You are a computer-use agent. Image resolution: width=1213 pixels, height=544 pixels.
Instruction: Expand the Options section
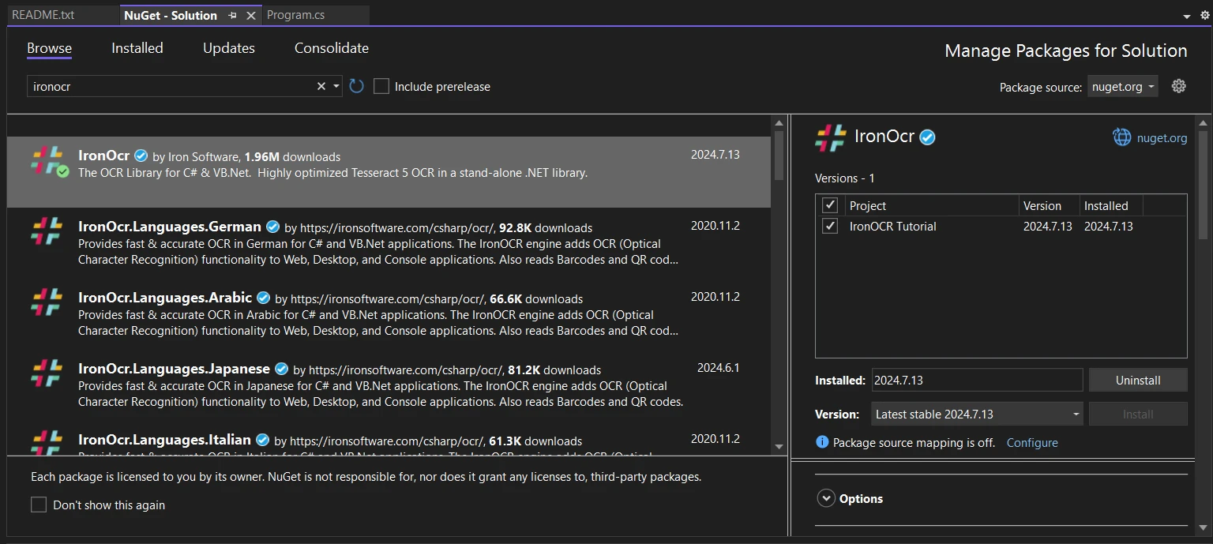coord(826,498)
